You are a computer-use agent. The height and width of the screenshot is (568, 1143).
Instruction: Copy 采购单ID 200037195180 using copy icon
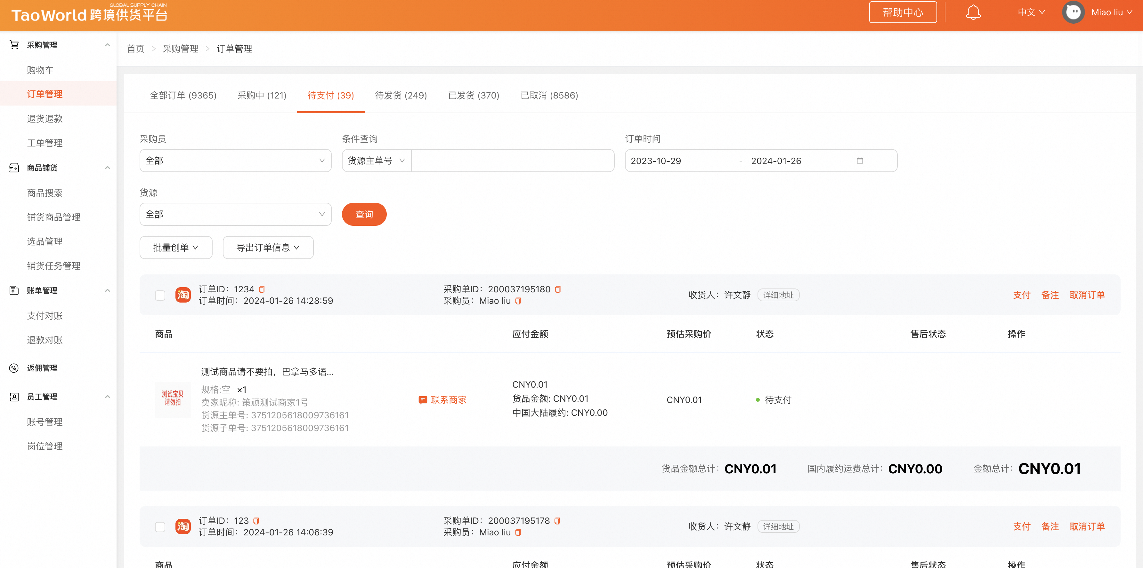click(558, 289)
